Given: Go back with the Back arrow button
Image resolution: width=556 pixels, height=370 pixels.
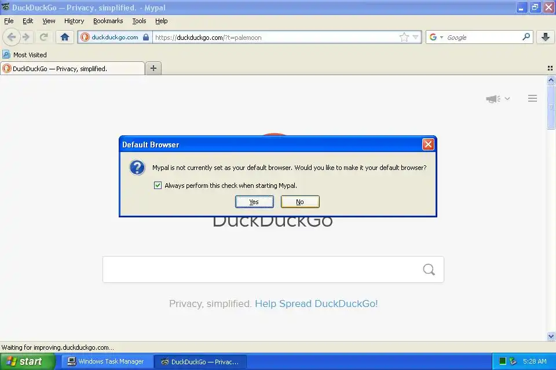Looking at the screenshot, I should coord(11,37).
